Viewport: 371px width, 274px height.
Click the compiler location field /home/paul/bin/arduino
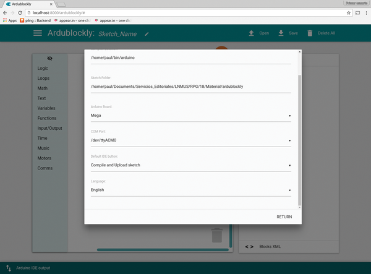pyautogui.click(x=190, y=58)
